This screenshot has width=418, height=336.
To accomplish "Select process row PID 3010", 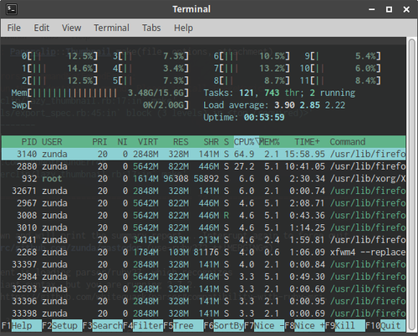I will (x=203, y=227).
